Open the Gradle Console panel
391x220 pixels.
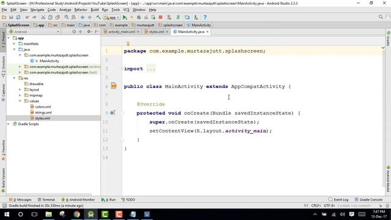click(x=368, y=200)
